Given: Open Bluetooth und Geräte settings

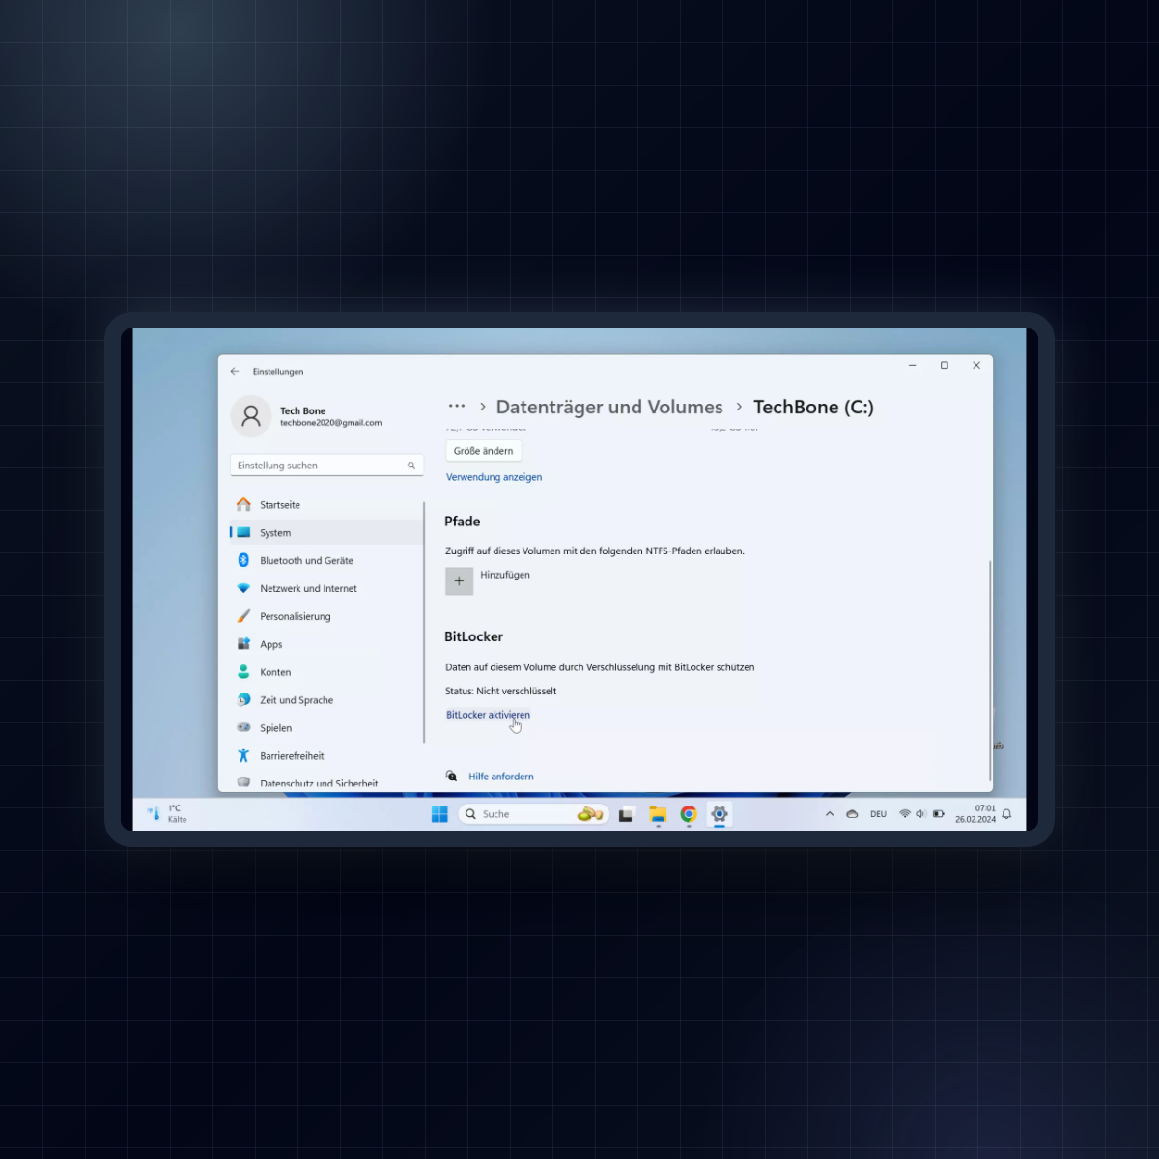Looking at the screenshot, I should pyautogui.click(x=326, y=561).
